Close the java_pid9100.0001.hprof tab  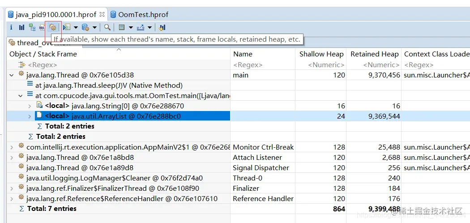coord(102,14)
